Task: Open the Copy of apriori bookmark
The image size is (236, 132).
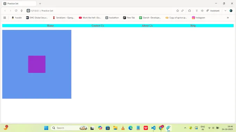Action: (176, 18)
